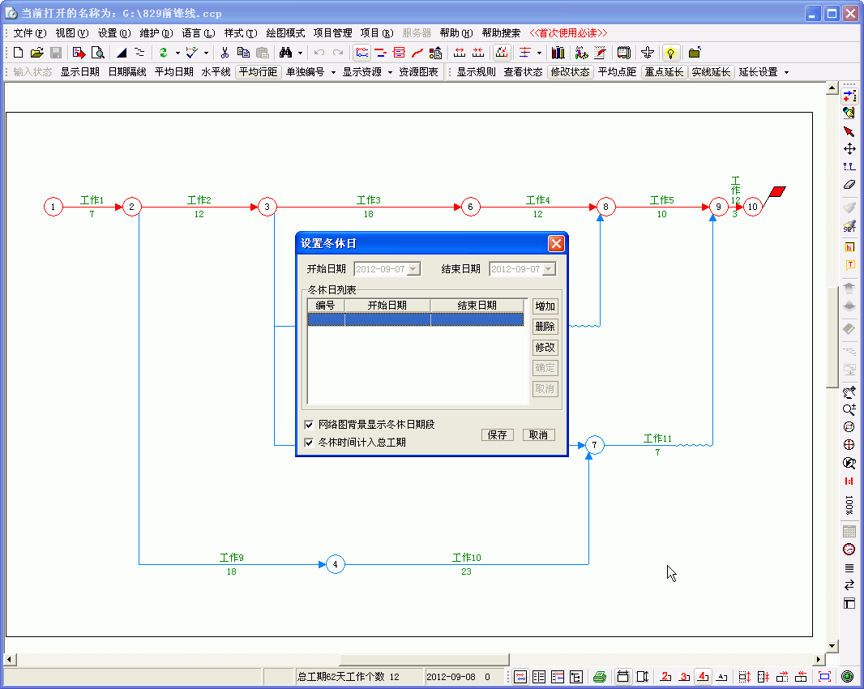Viewport: 864px width, 689px height.
Task: Click the 100% zoom sidebar button
Action: point(849,505)
